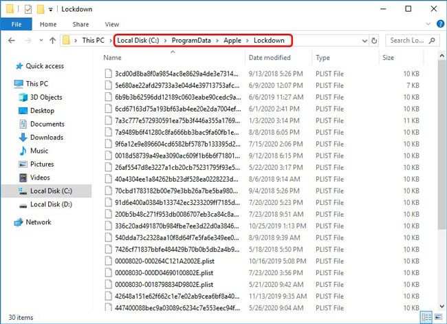Expand the chevron after ProgramData breadcrumb
Viewport: 447px width, 324px height.
pyautogui.click(x=217, y=41)
